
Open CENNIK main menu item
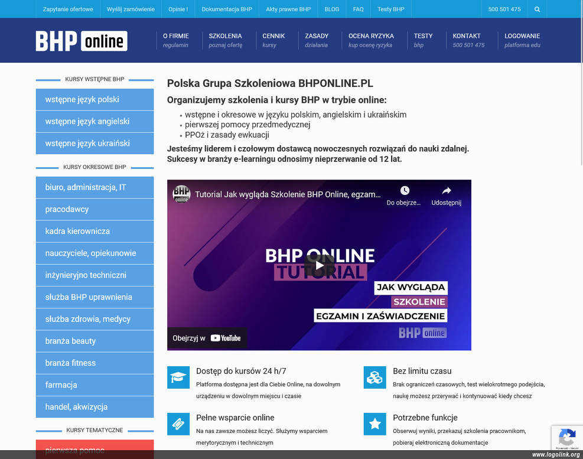(x=273, y=40)
